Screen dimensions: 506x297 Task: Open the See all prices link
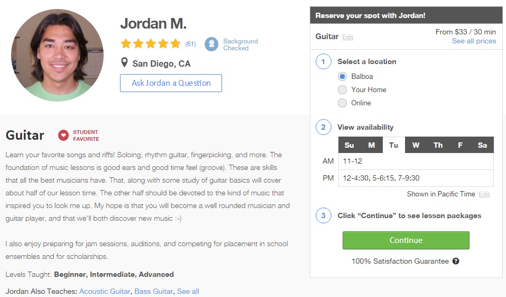pyautogui.click(x=474, y=41)
